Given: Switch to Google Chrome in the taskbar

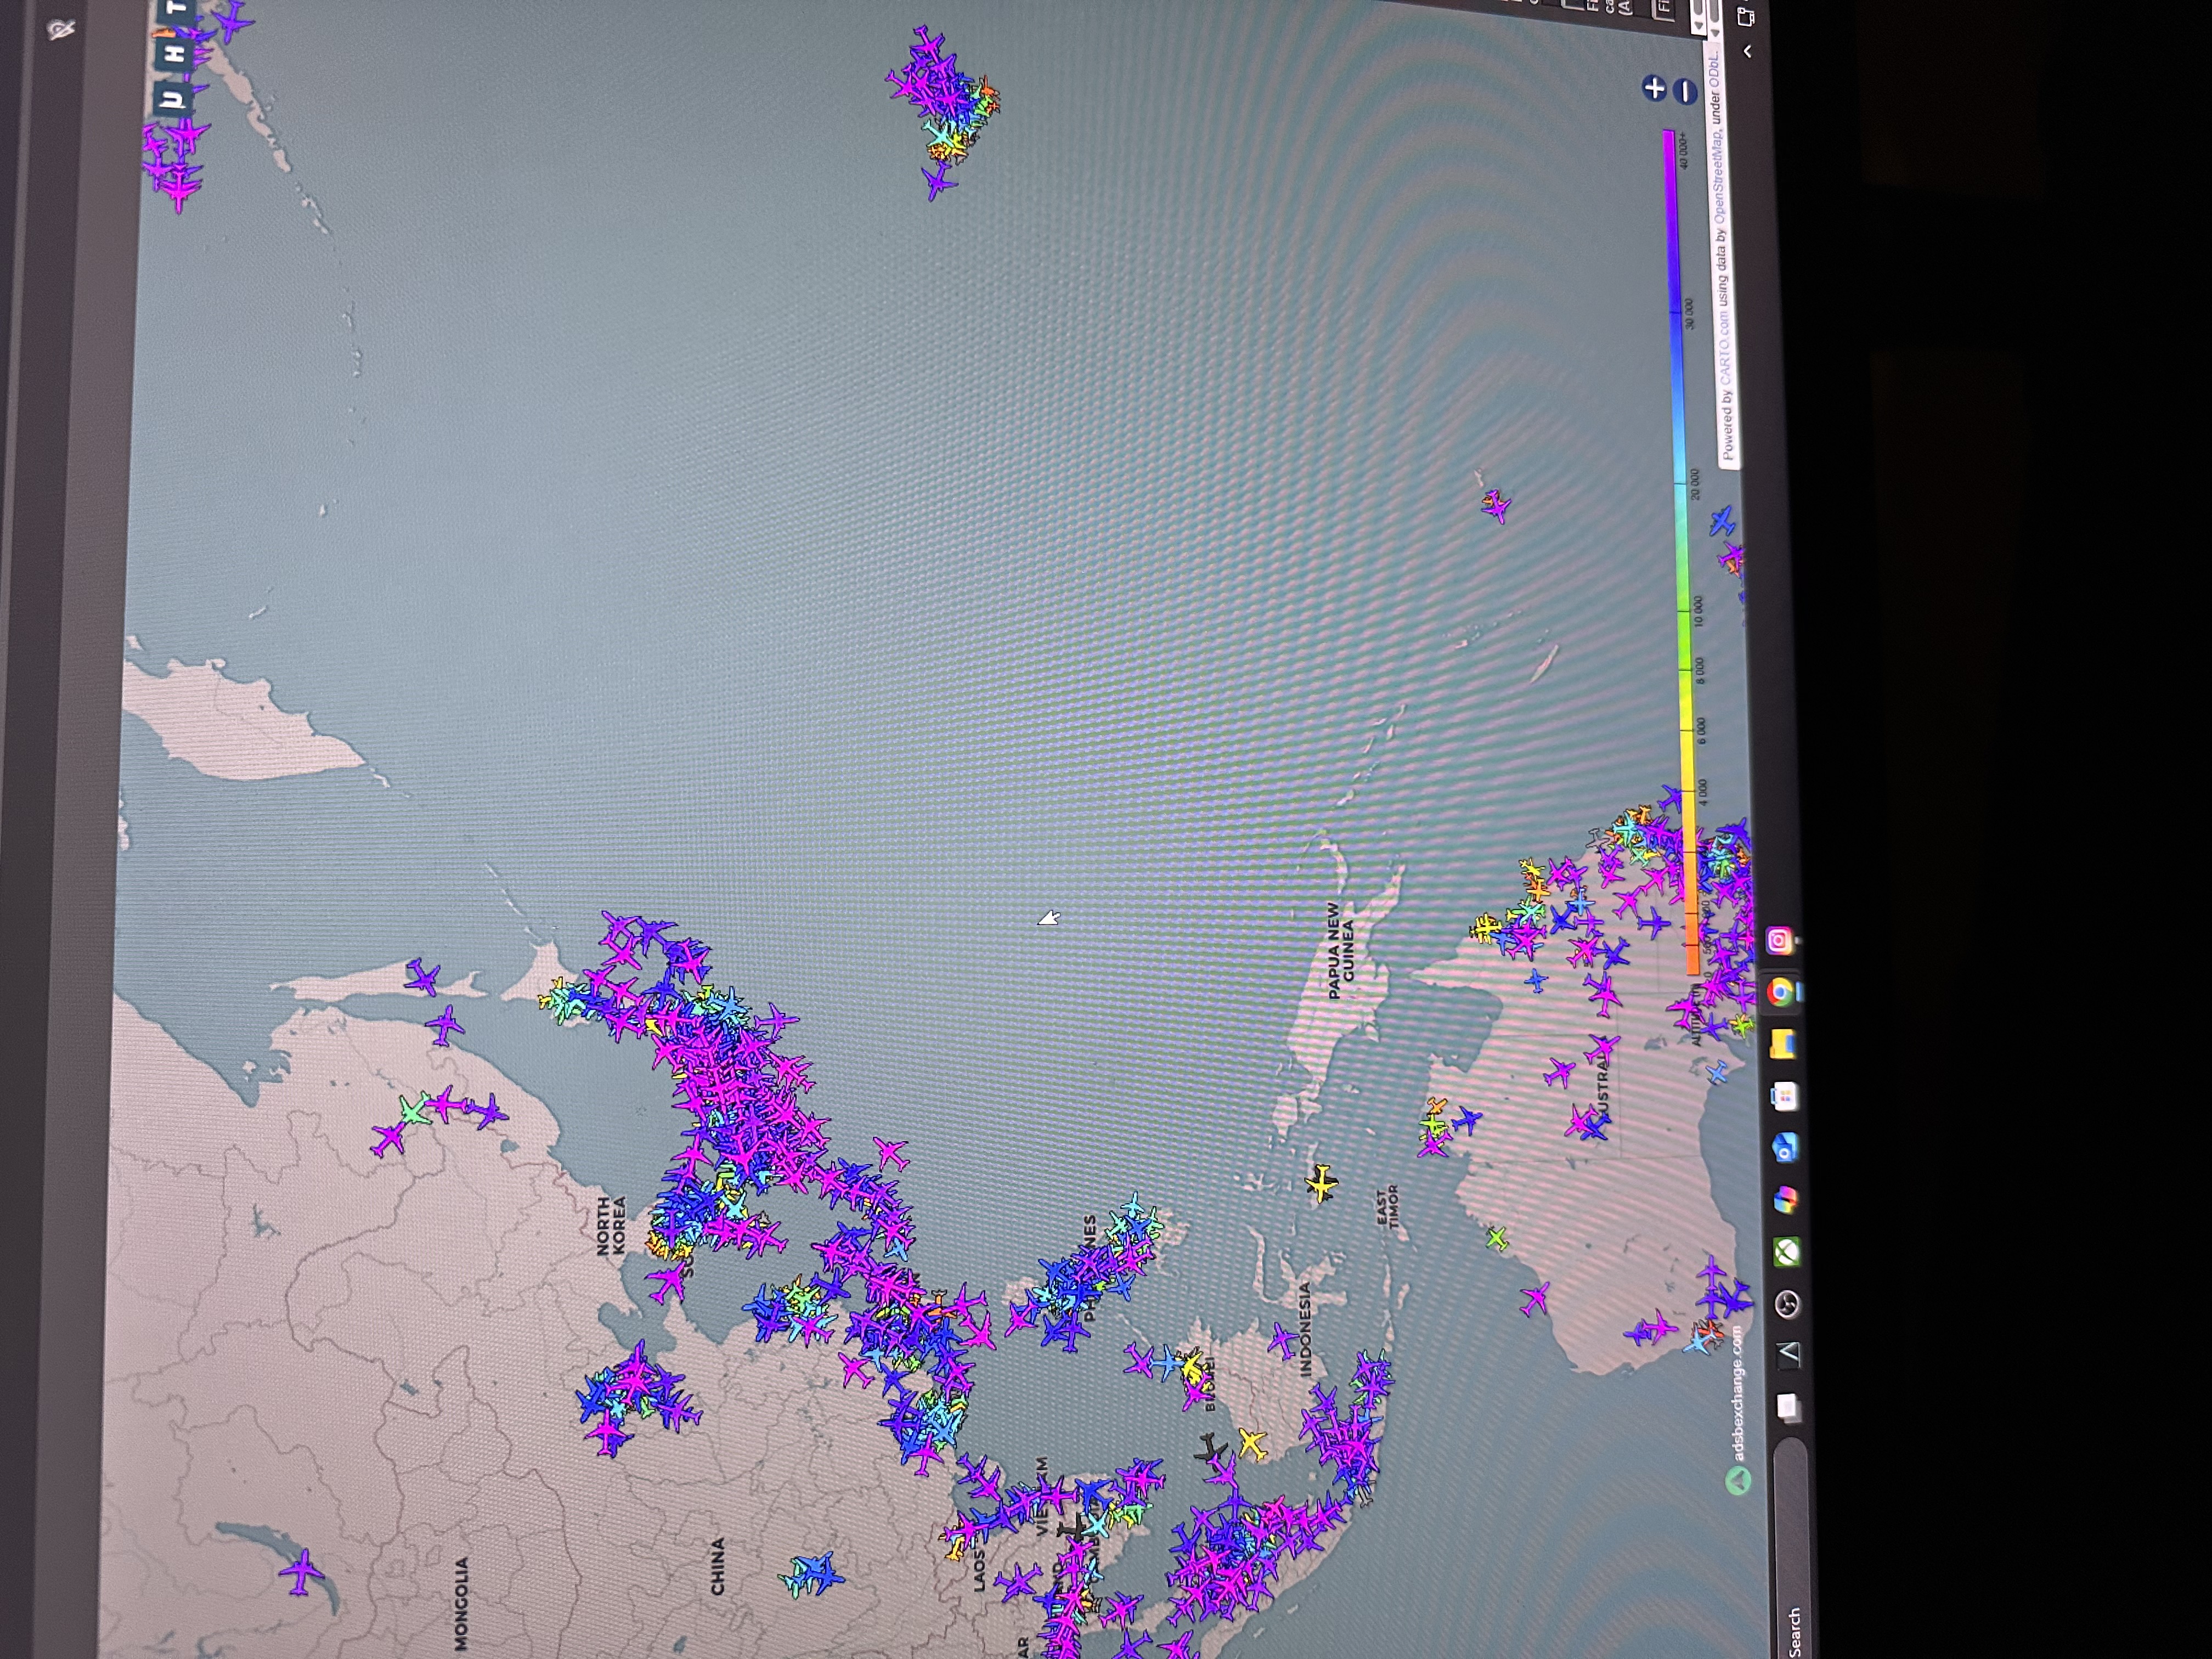Looking at the screenshot, I should (1780, 992).
